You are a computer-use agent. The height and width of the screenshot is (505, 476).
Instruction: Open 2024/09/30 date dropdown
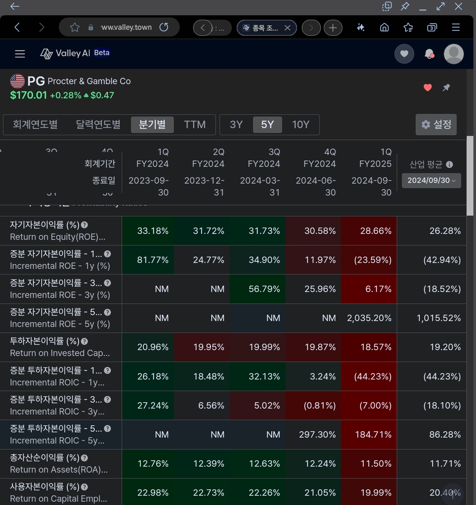[x=431, y=181]
